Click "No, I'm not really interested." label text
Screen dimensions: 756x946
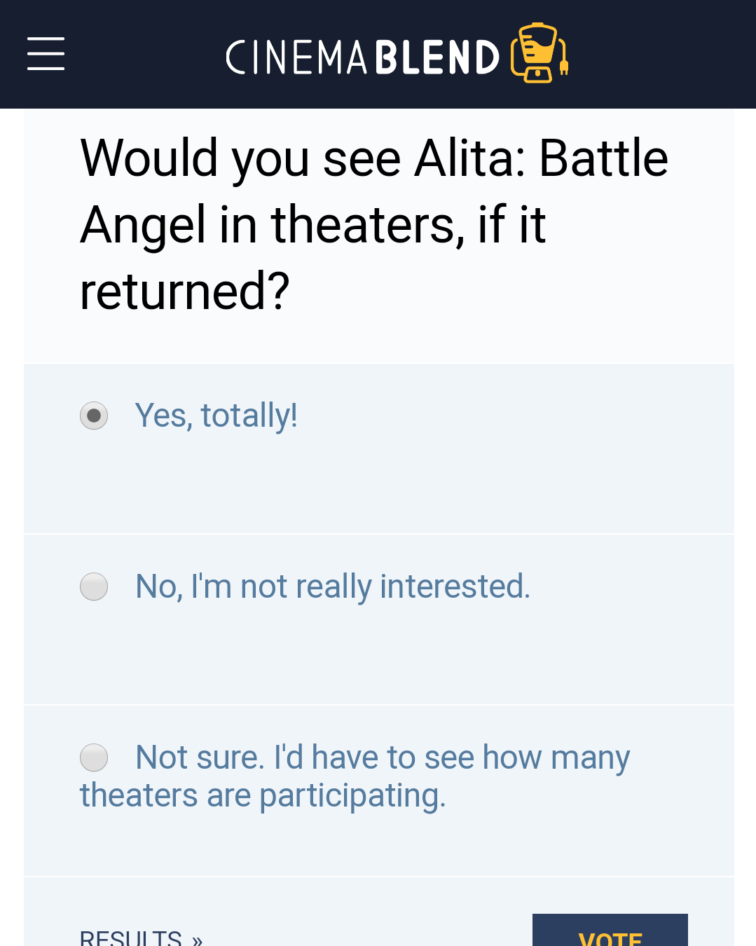coord(333,587)
